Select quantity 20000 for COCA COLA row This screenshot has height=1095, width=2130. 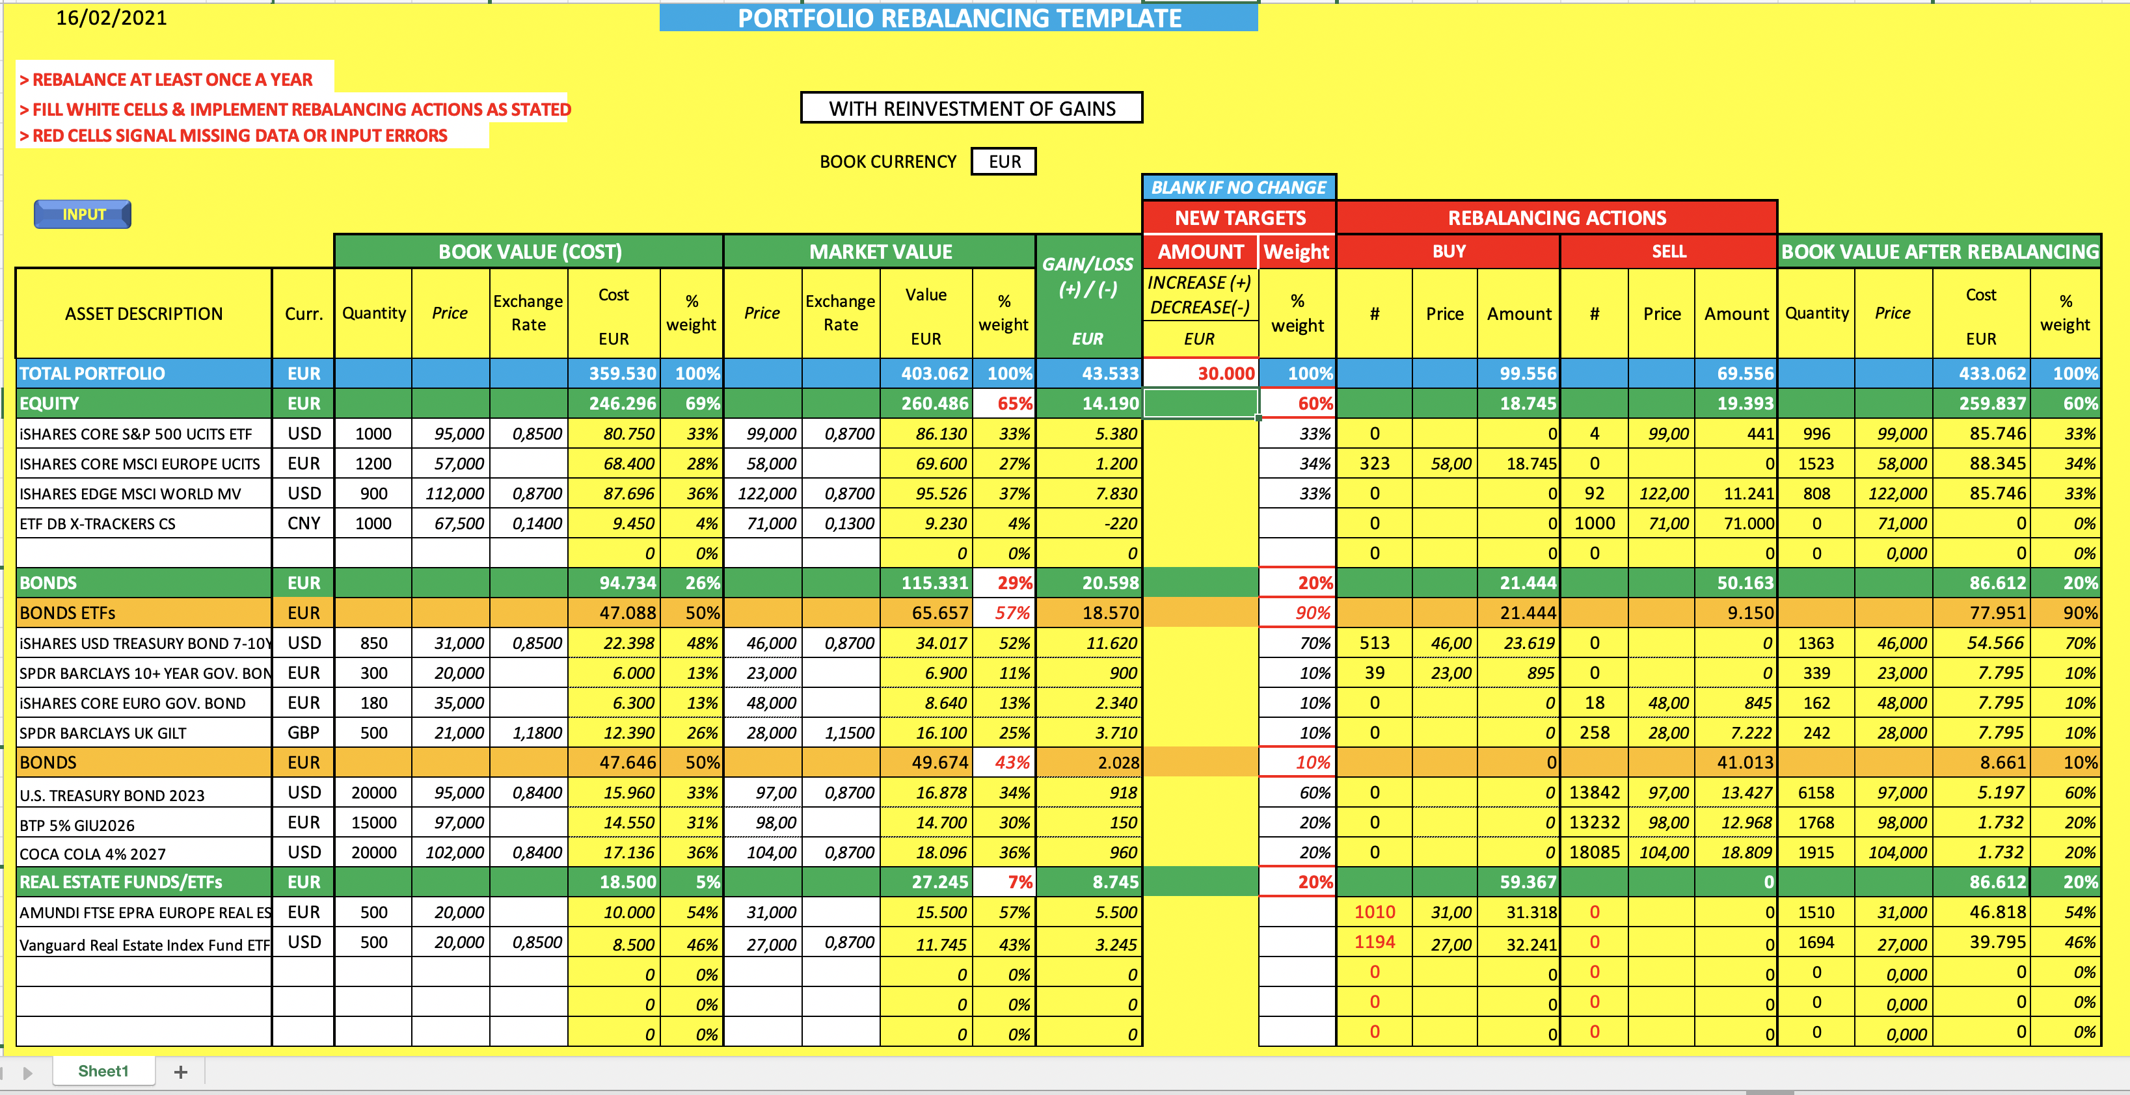(373, 853)
